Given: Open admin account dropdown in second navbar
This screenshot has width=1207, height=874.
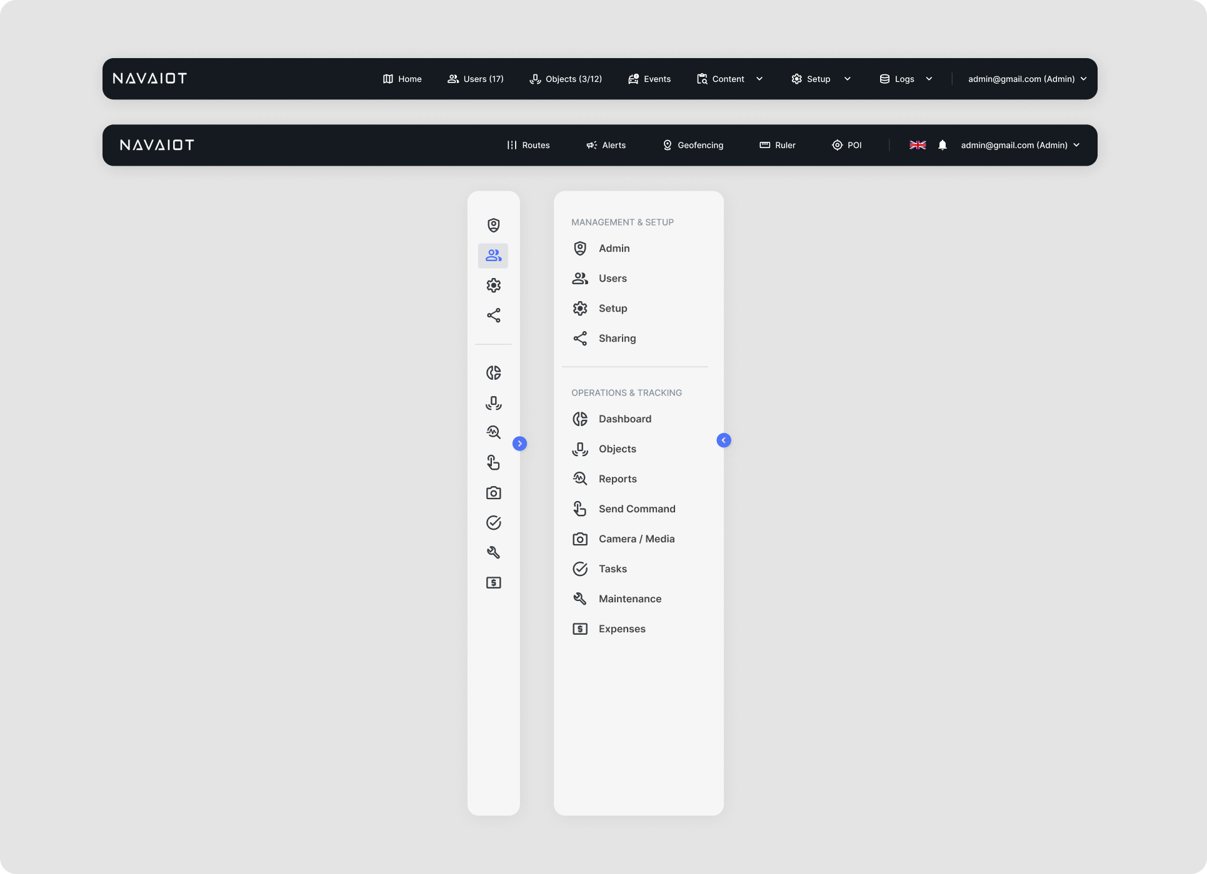Looking at the screenshot, I should coord(1020,145).
